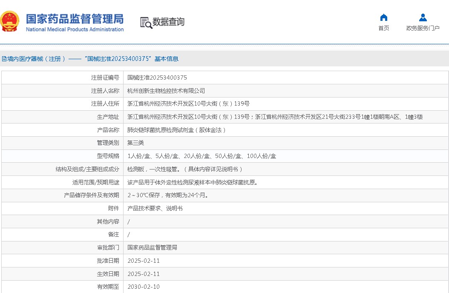Open the 数据查询 label

[x=168, y=22]
